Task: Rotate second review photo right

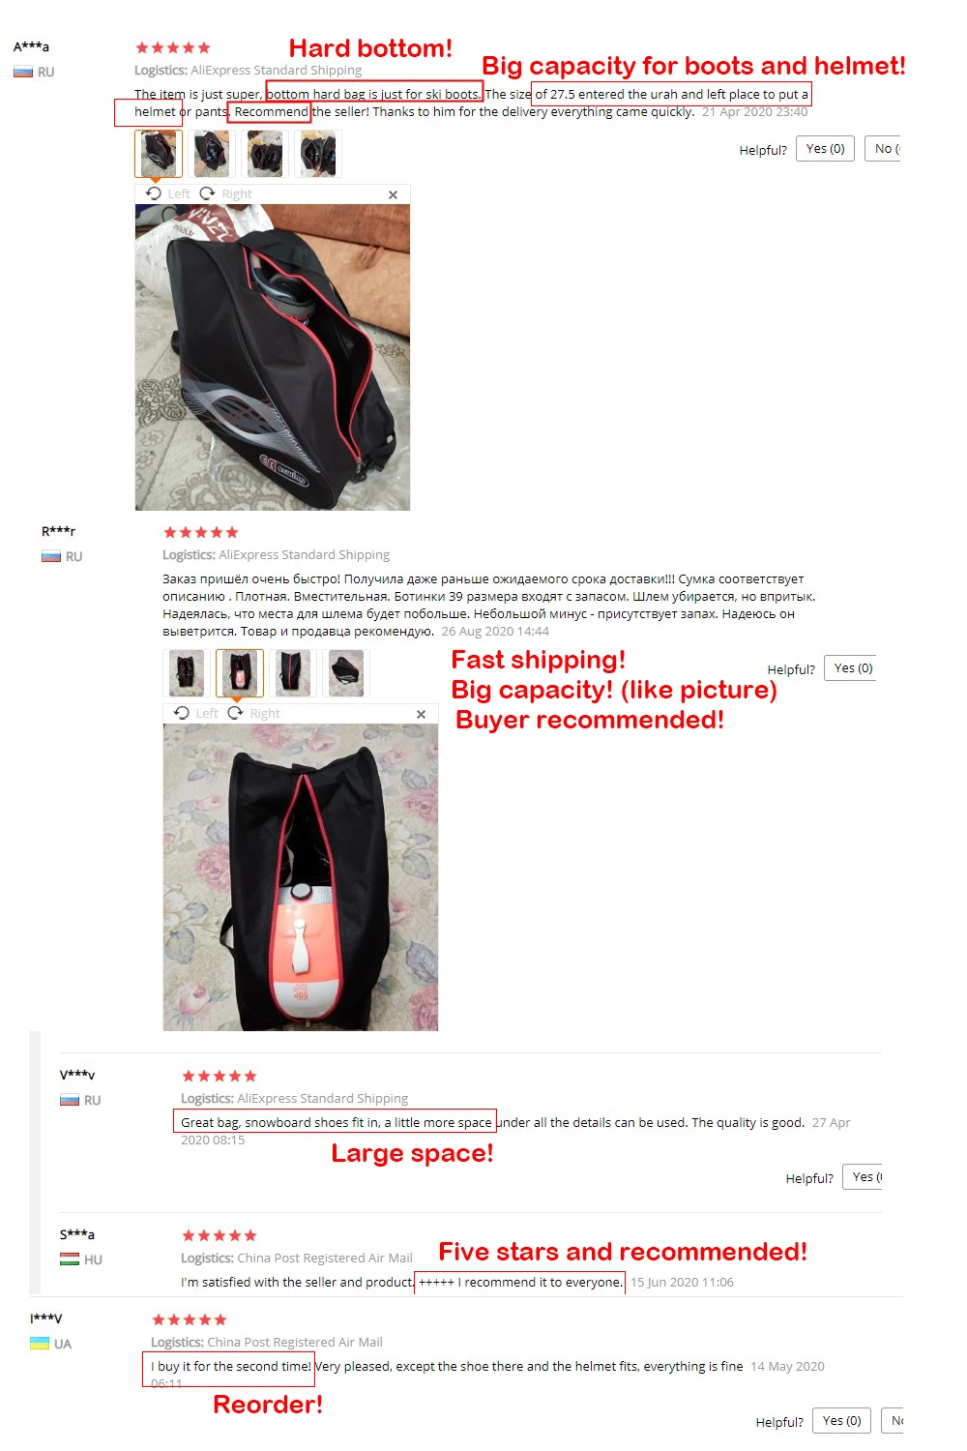Action: coord(235,713)
